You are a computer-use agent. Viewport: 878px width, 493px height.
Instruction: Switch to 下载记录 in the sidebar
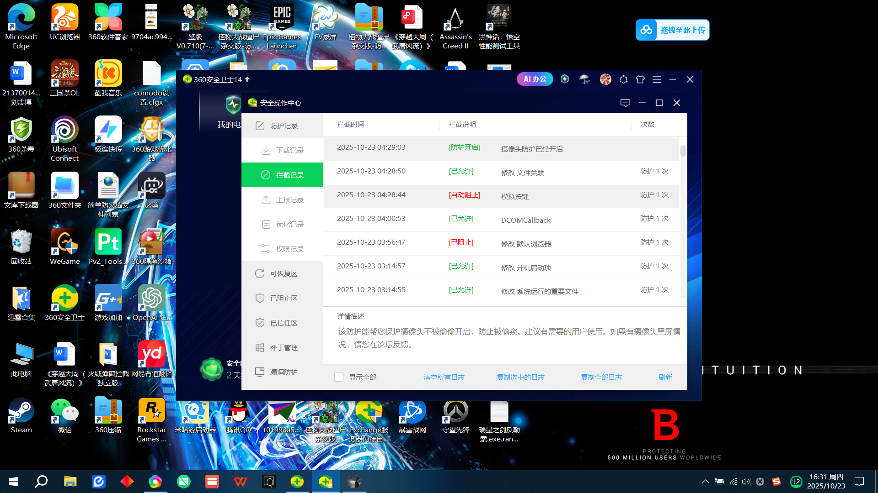click(282, 150)
